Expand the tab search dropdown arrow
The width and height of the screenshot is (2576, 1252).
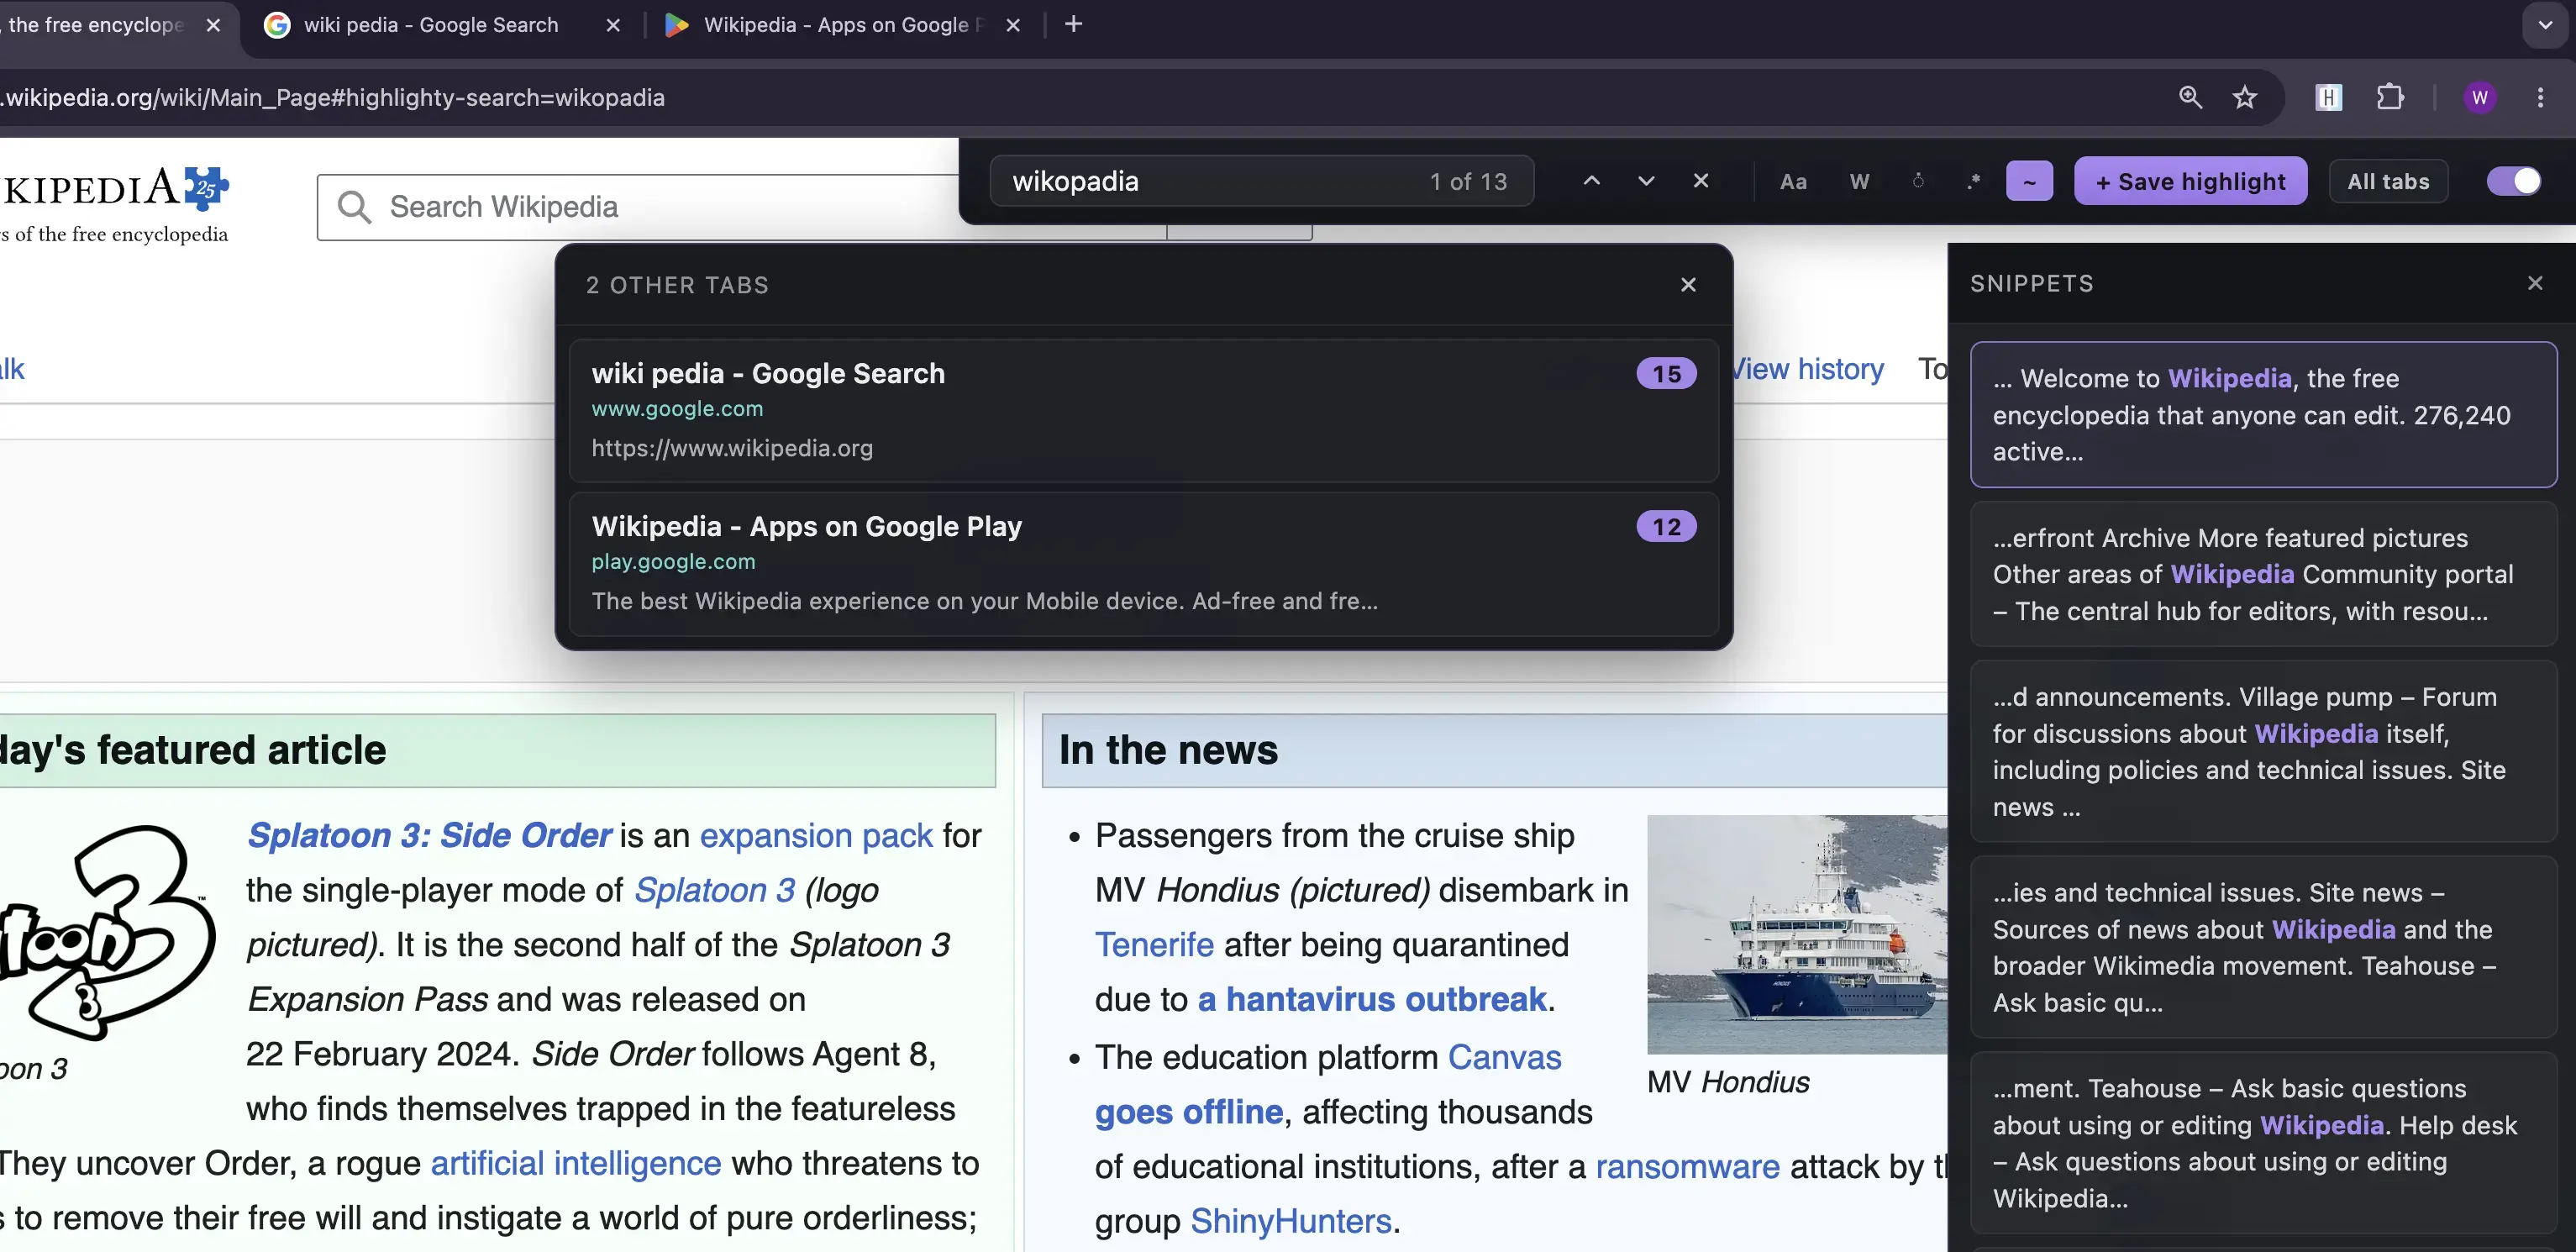coord(2545,25)
